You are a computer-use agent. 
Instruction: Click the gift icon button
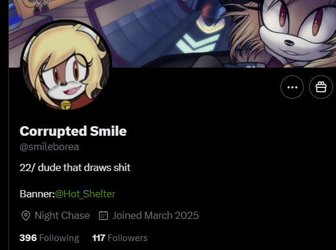(x=321, y=87)
